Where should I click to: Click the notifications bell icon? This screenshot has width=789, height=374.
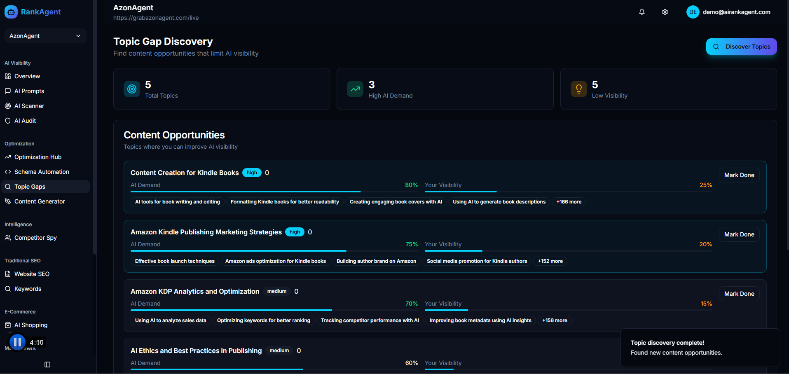click(642, 12)
